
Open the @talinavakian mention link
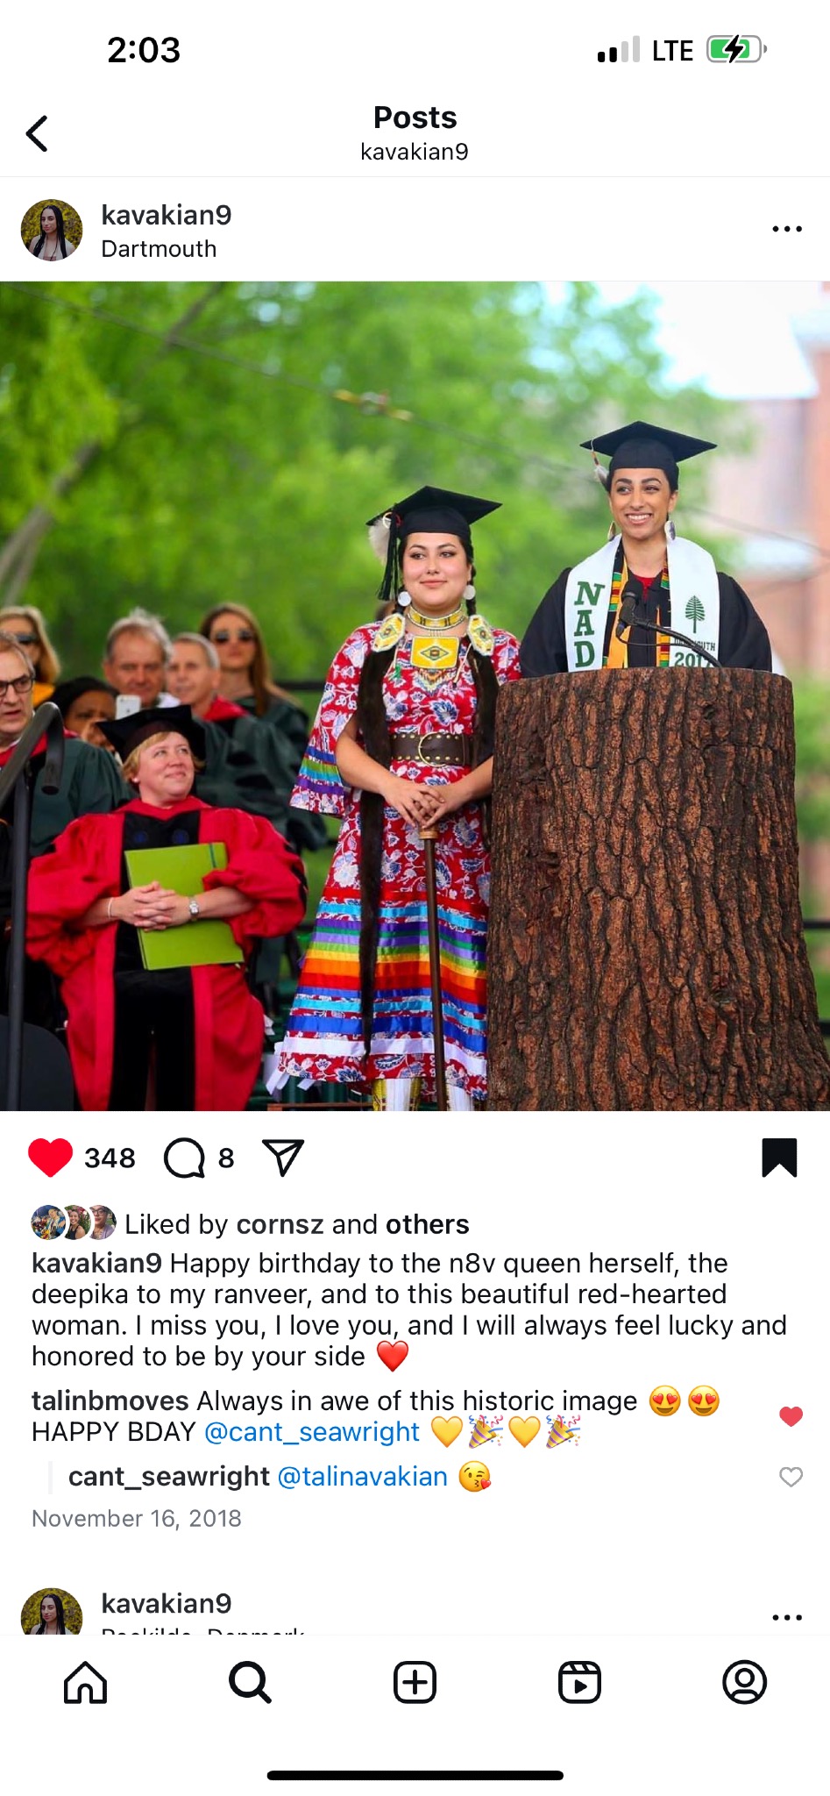pyautogui.click(x=362, y=1477)
